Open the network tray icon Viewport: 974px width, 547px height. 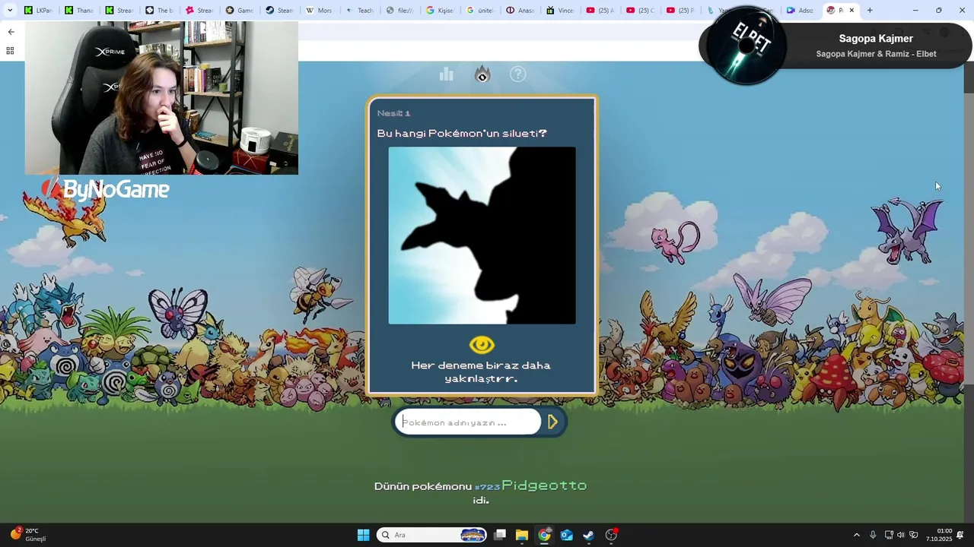click(x=889, y=535)
